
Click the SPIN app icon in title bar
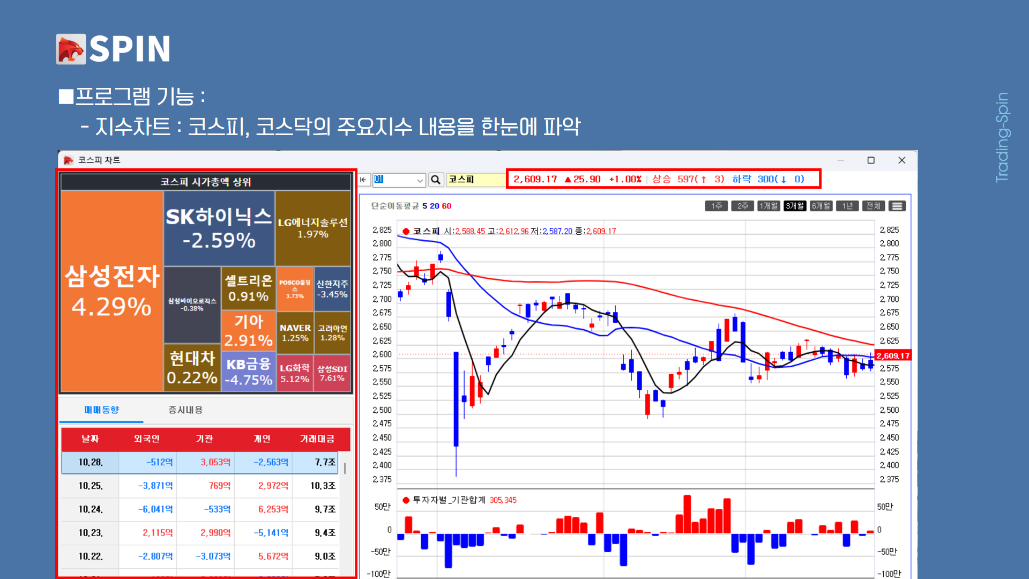[x=68, y=160]
